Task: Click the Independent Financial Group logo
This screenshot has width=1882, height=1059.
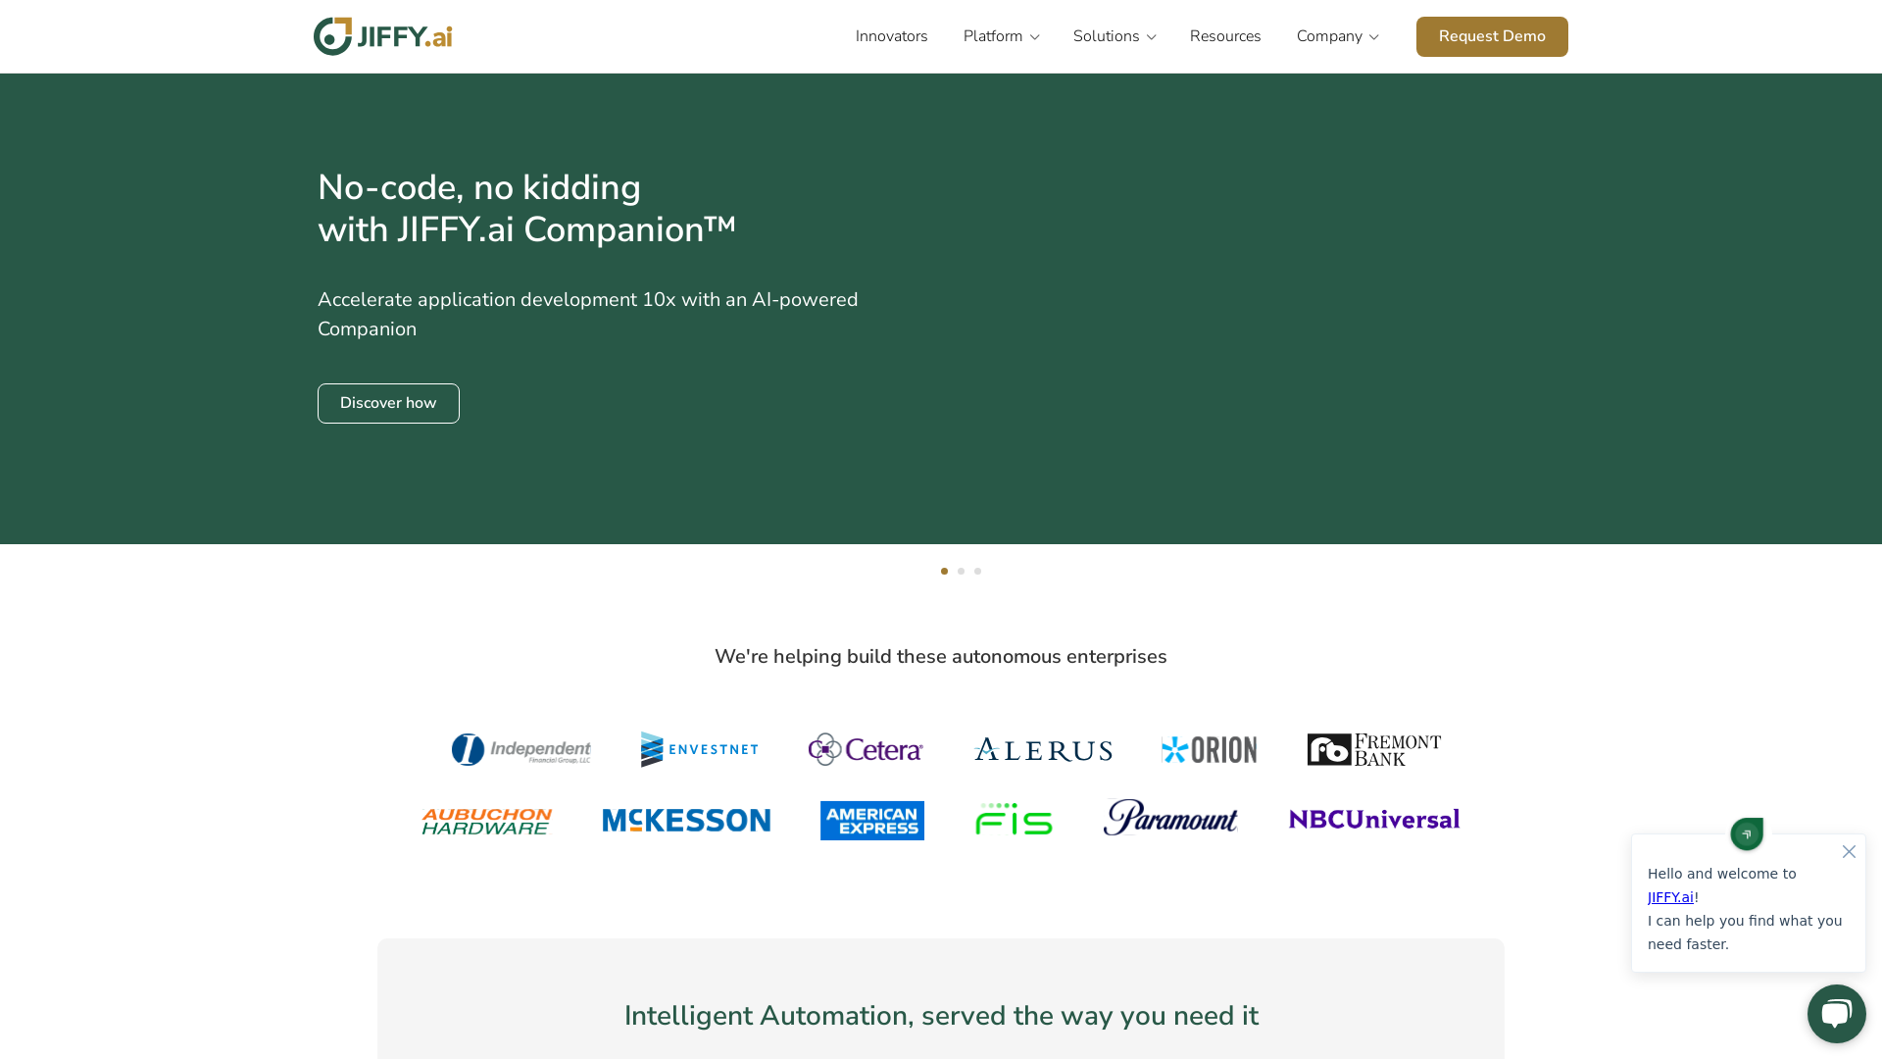Action: [521, 749]
